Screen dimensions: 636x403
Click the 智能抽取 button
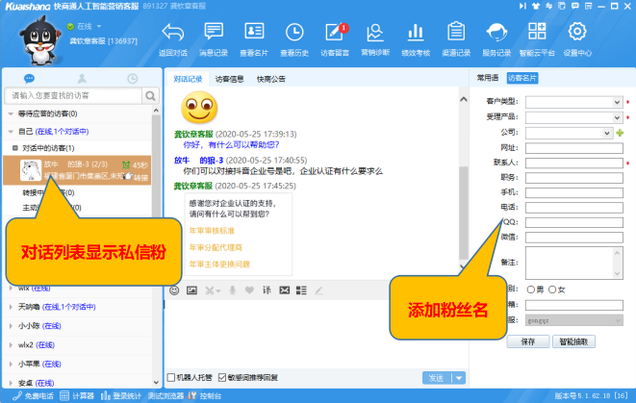point(576,340)
